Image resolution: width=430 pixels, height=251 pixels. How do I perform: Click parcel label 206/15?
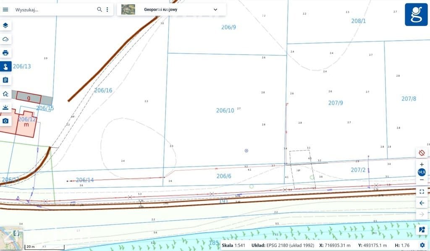pyautogui.click(x=45, y=108)
